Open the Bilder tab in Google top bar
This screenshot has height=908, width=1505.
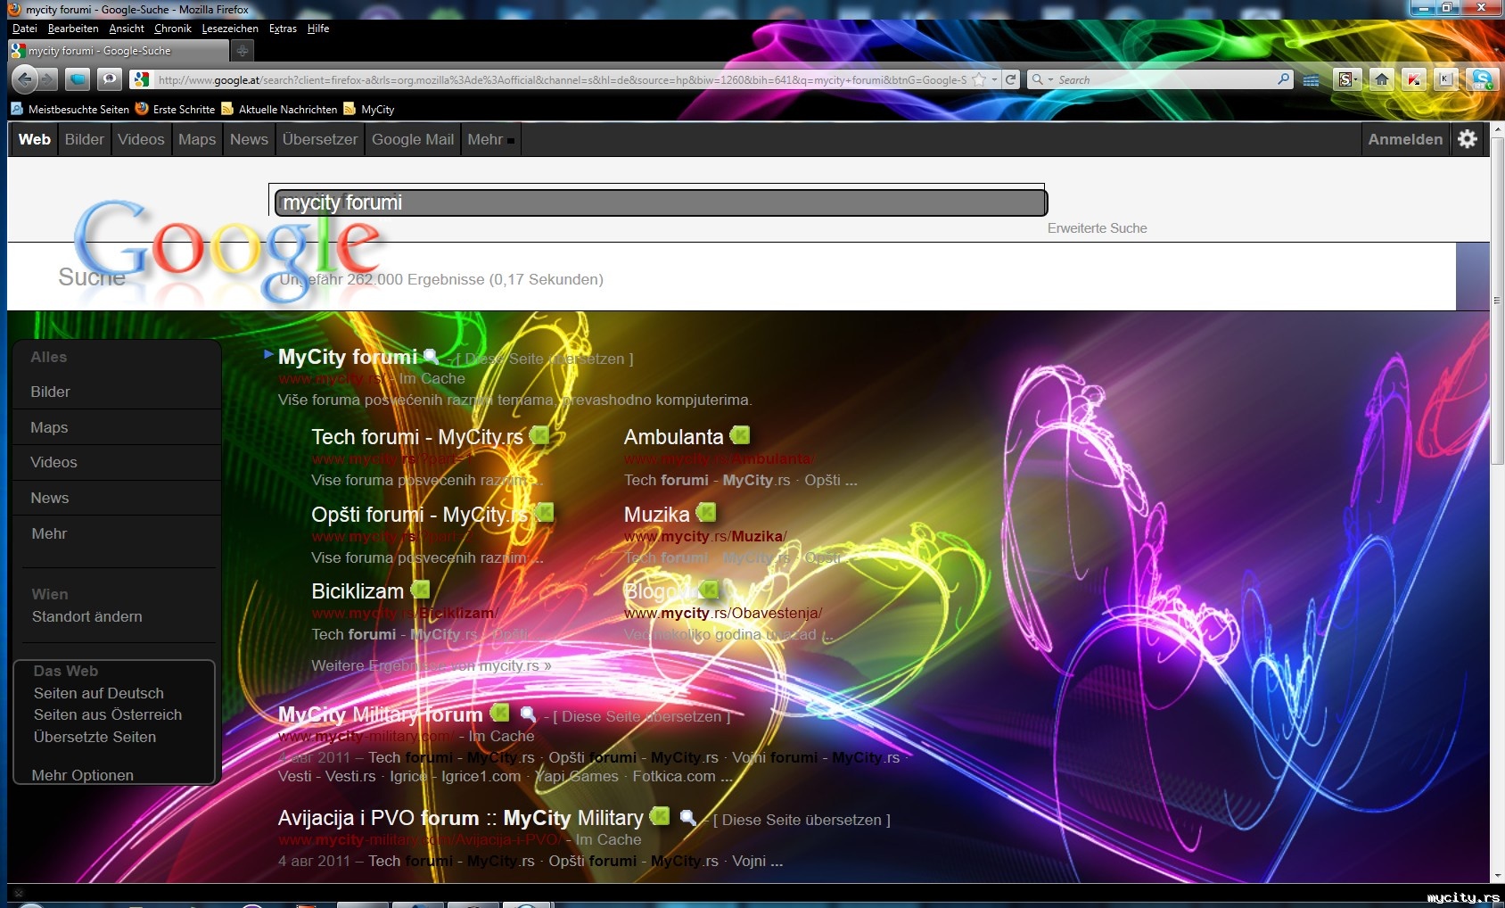pyautogui.click(x=84, y=139)
